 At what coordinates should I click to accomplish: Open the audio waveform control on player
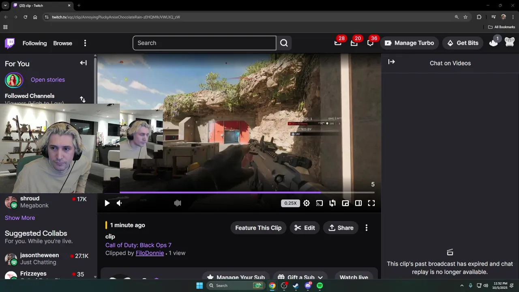click(x=178, y=203)
